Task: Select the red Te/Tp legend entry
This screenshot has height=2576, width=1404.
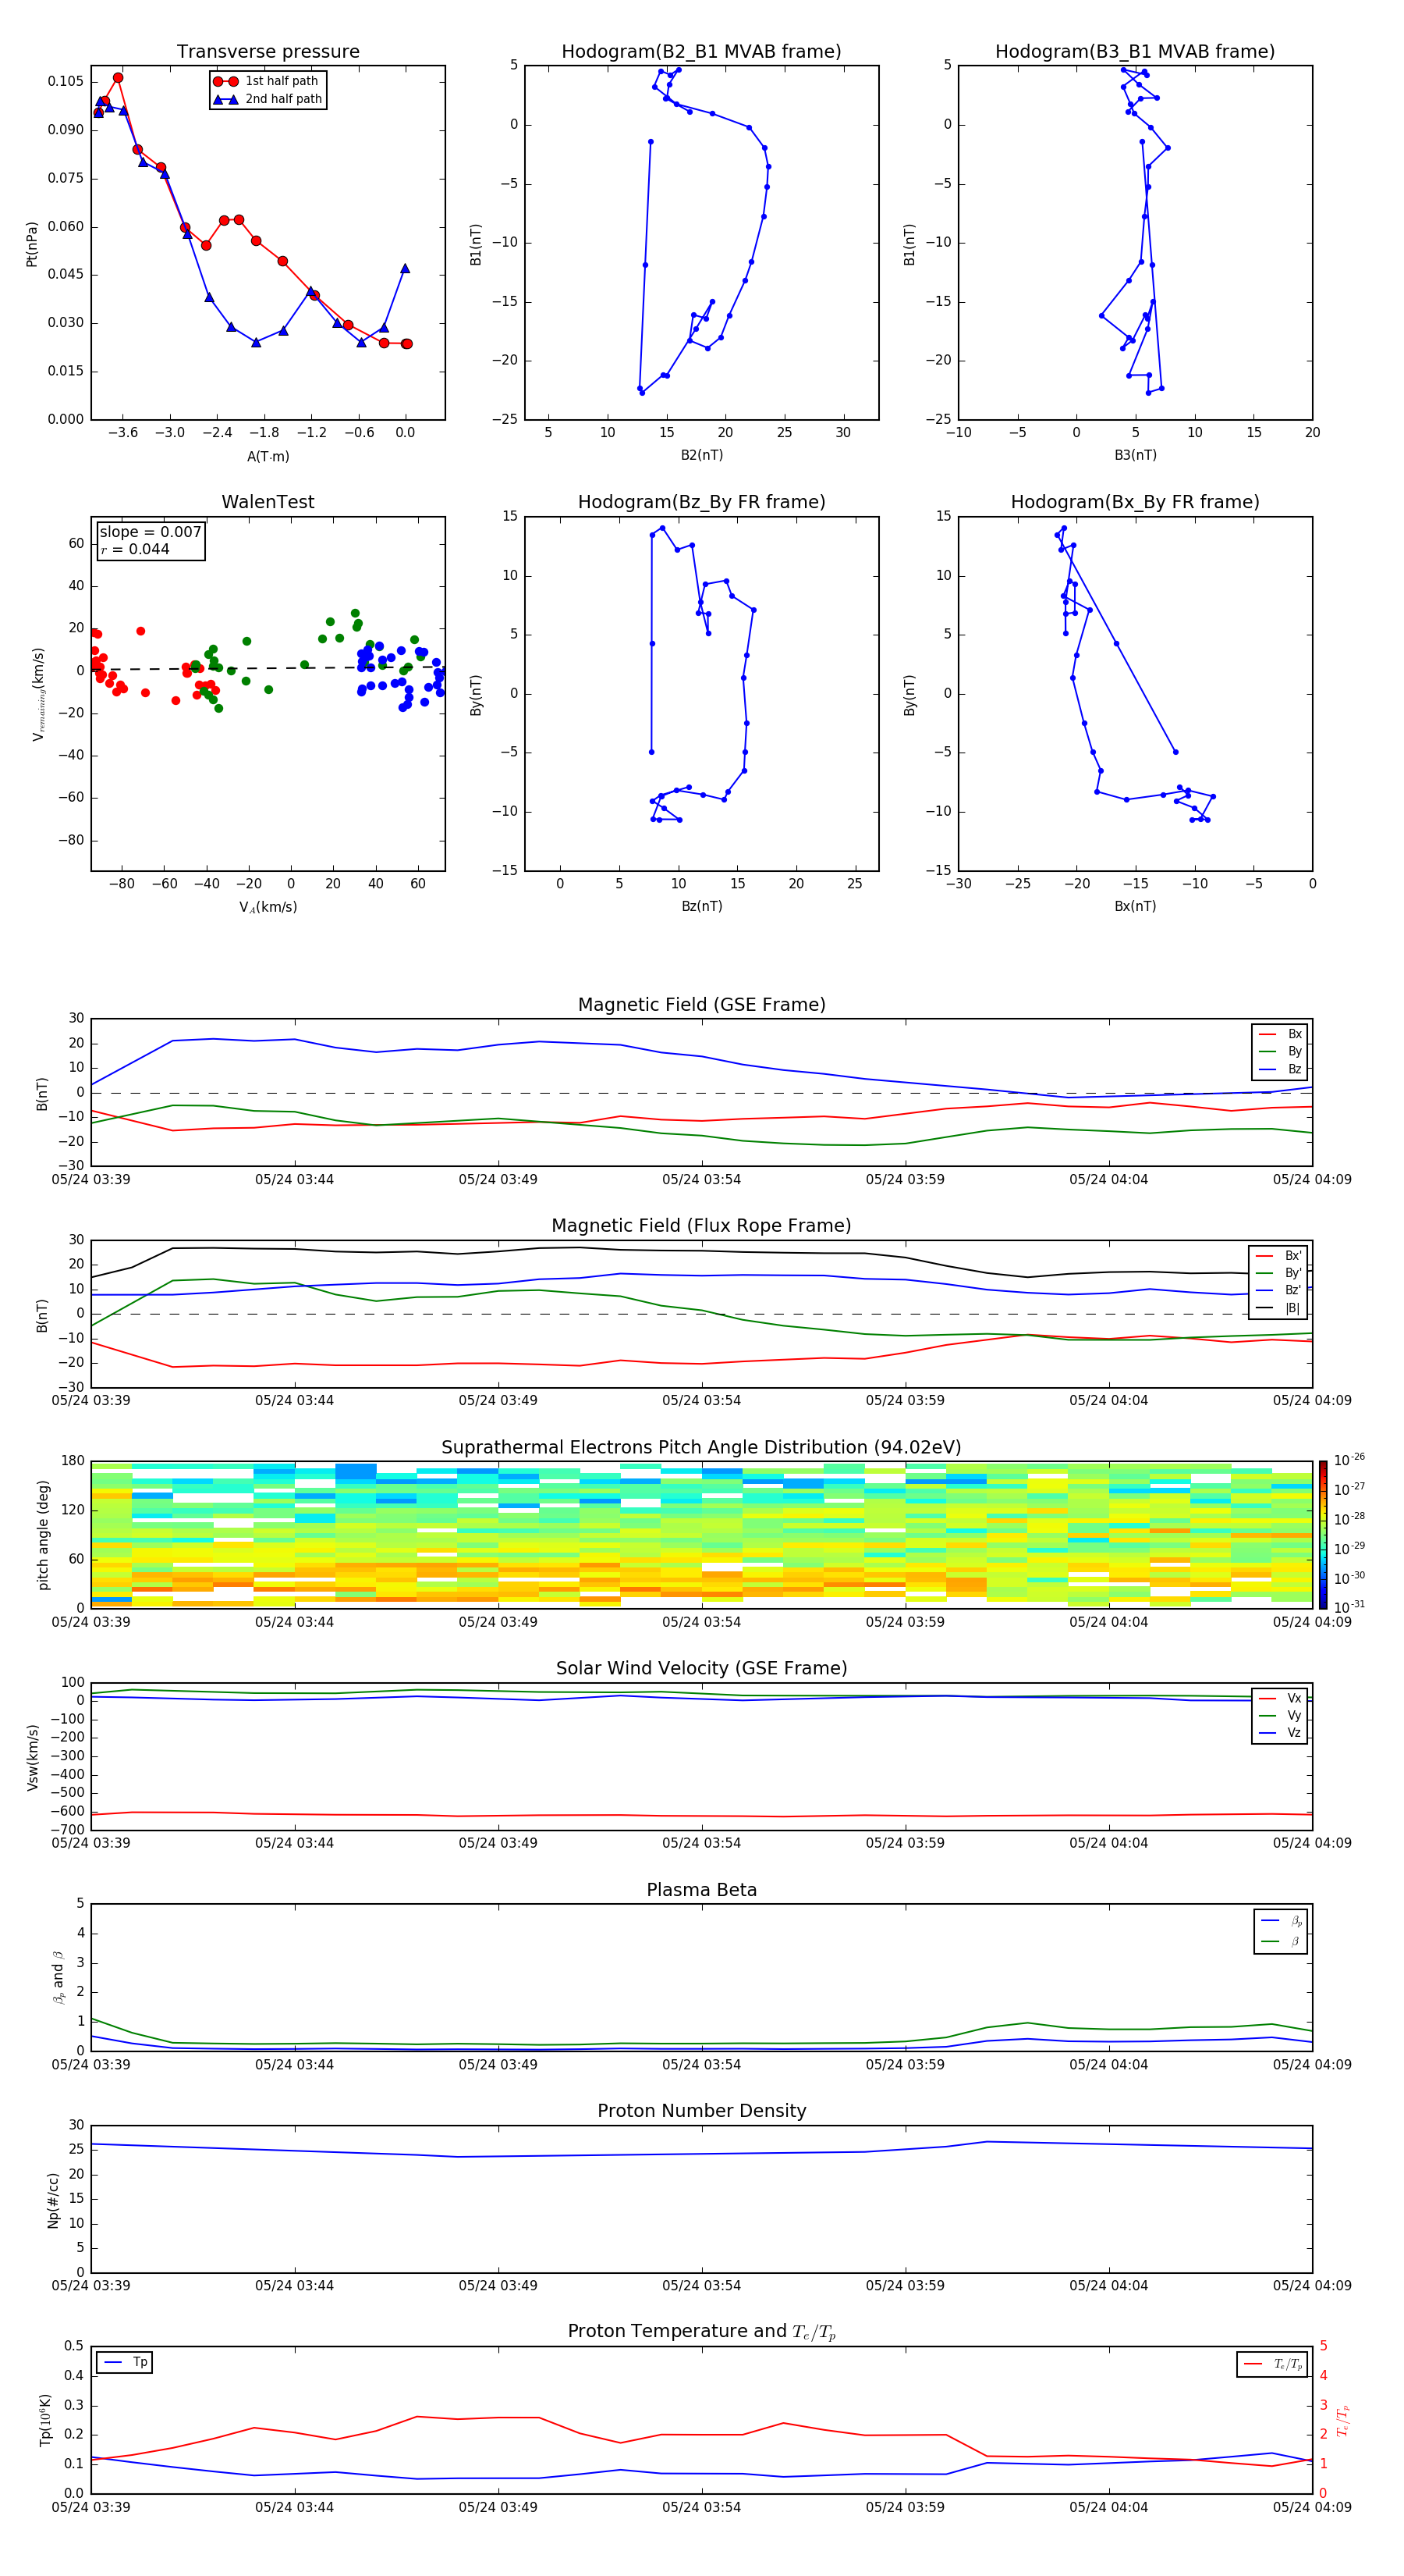Action: pos(1272,2364)
